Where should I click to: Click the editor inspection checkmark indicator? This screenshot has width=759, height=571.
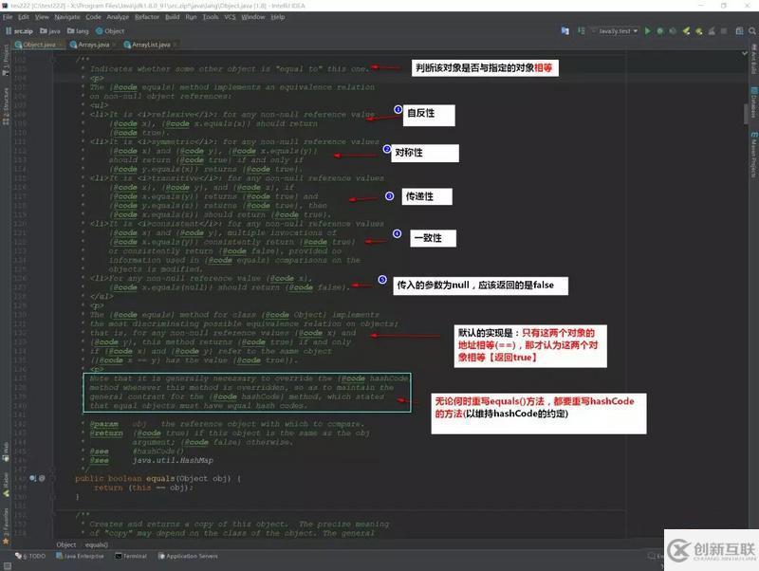coord(745,53)
